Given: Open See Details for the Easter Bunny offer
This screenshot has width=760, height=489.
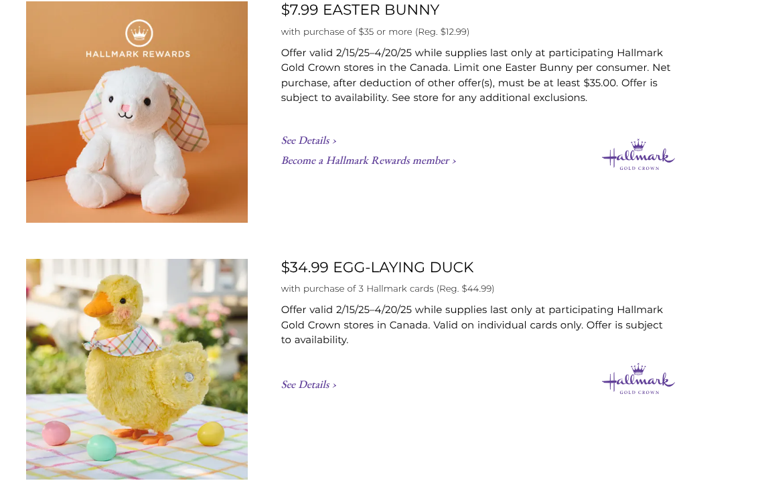Looking at the screenshot, I should click(x=309, y=140).
